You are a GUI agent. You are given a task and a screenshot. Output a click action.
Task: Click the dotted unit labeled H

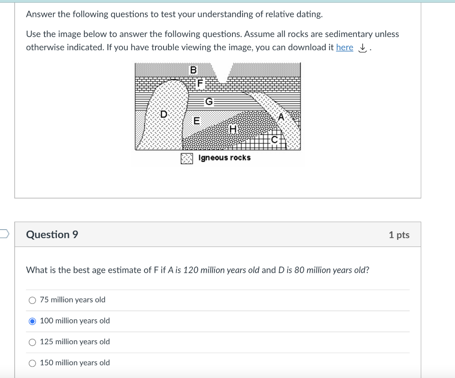pyautogui.click(x=232, y=129)
